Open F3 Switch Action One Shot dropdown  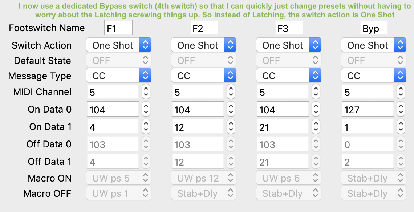point(289,45)
